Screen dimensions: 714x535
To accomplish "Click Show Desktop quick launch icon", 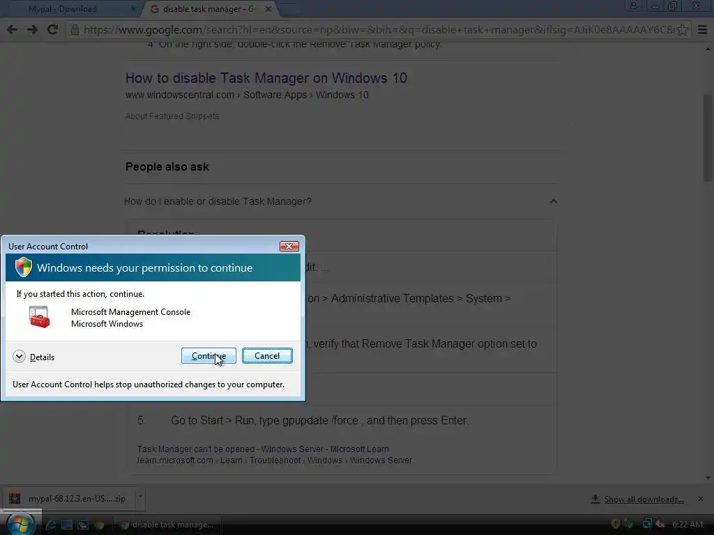I will point(67,525).
